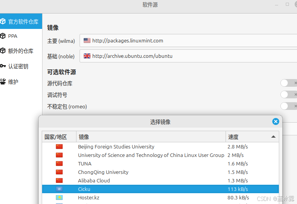Sort mirrors by 速度 column header

click(x=252, y=137)
